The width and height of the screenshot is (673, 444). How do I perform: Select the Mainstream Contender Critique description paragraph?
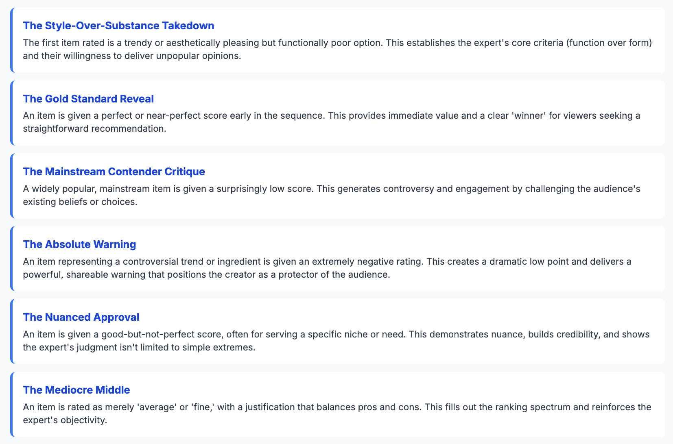pos(332,195)
